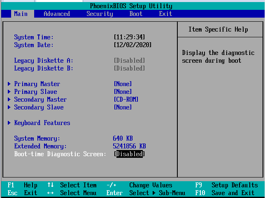Go to the Boot menu
Image resolution: width=265 pixels, height=198 pixels.
136,14
